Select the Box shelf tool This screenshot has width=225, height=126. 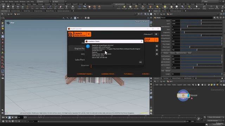tap(4, 7)
